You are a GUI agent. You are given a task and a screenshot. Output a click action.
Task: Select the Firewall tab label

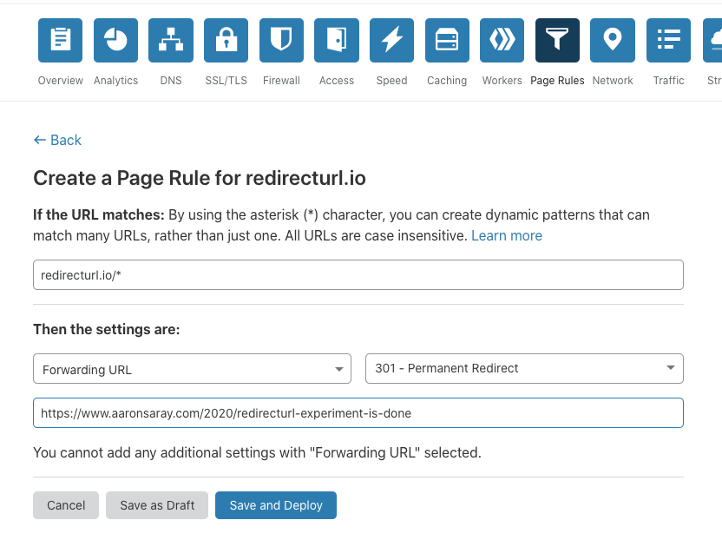281,81
